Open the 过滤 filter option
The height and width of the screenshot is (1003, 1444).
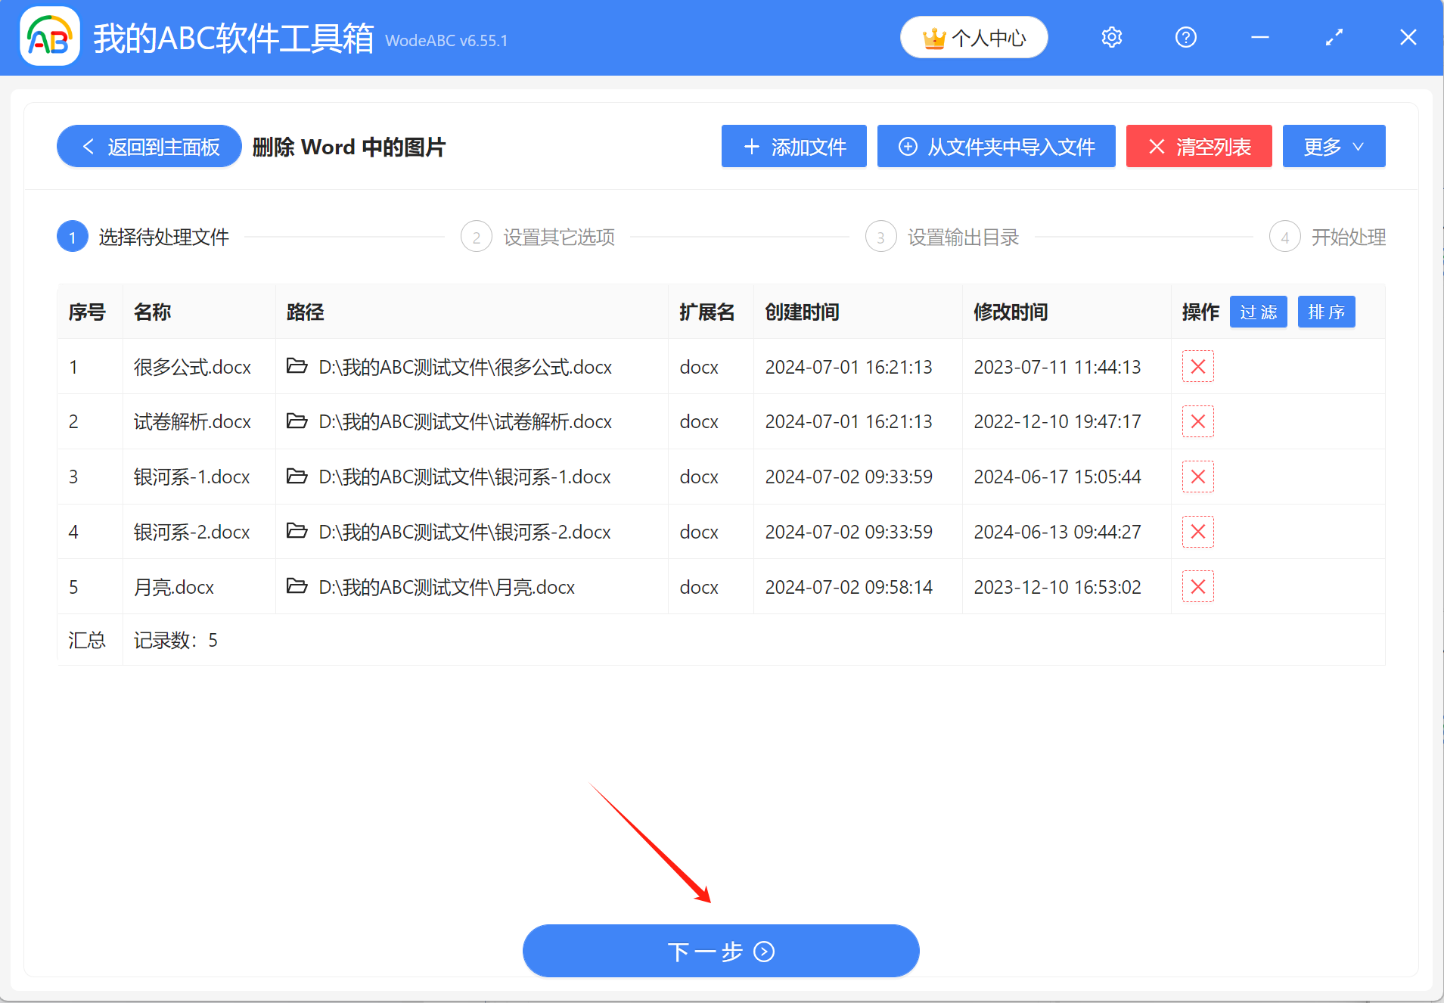coord(1258,312)
